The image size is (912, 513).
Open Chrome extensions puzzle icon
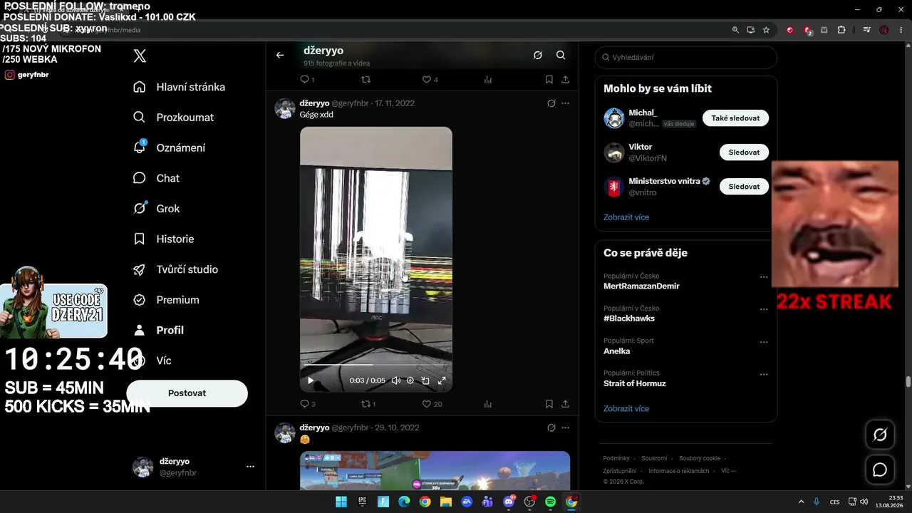pos(841,30)
